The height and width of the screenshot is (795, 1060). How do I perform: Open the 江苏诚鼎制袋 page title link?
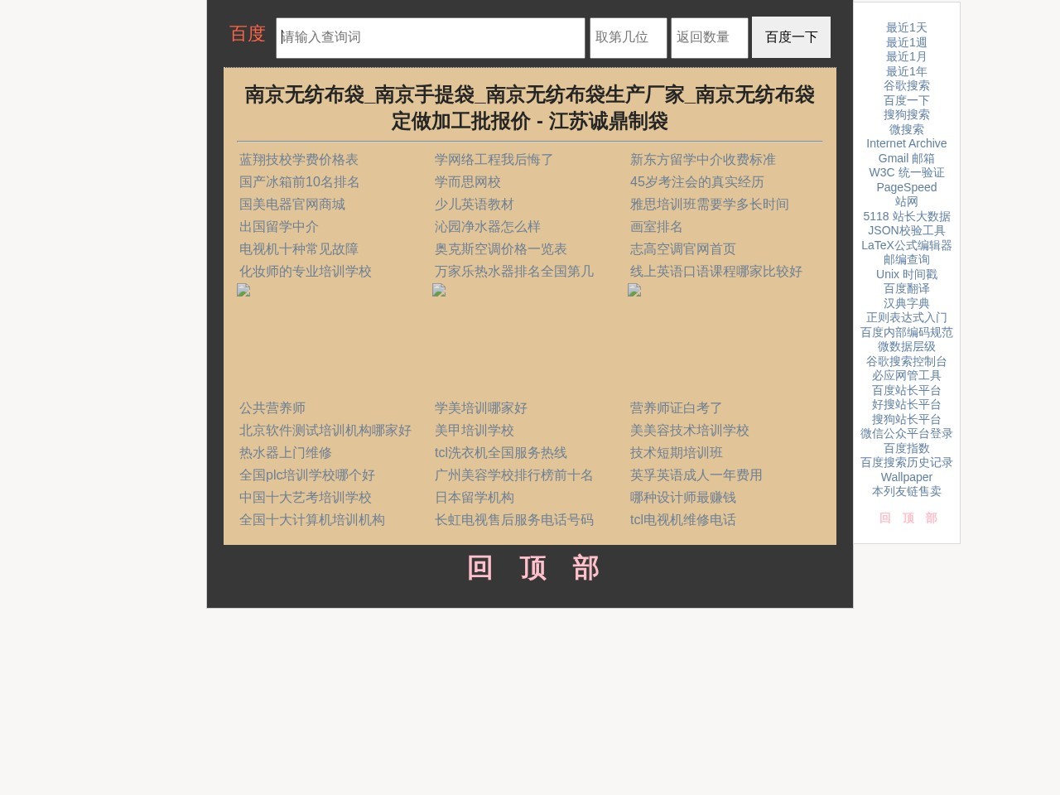pos(531,108)
